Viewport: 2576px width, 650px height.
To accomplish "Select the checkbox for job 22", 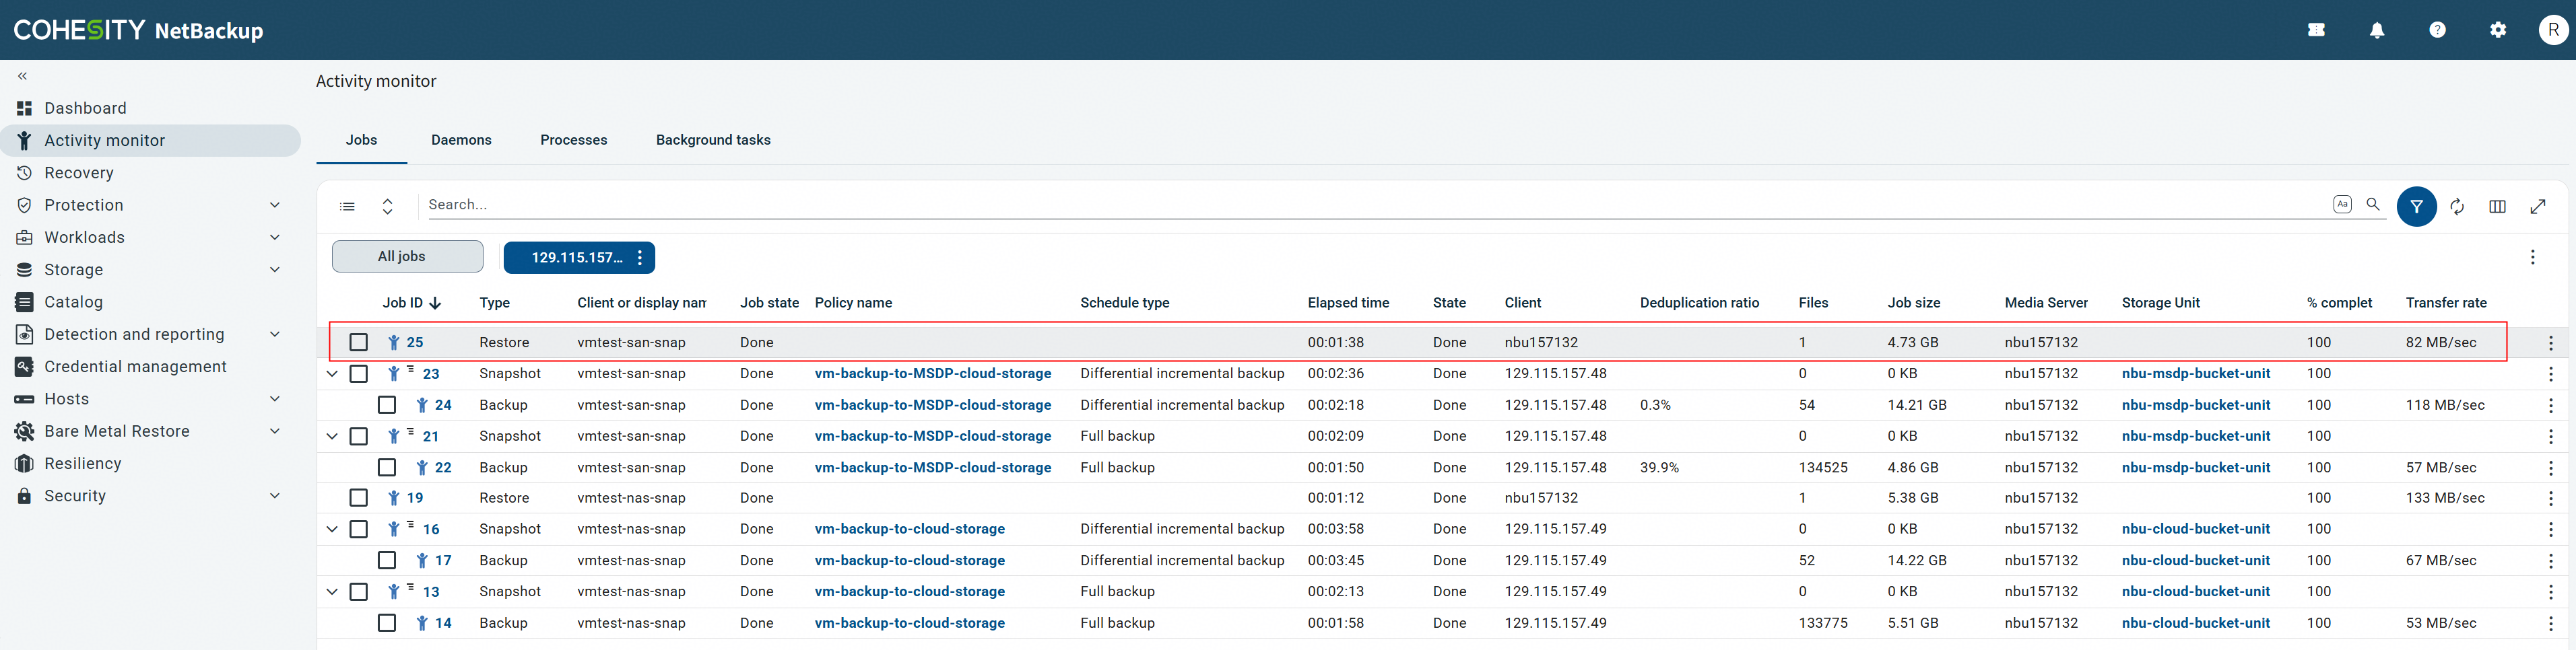I will 387,467.
